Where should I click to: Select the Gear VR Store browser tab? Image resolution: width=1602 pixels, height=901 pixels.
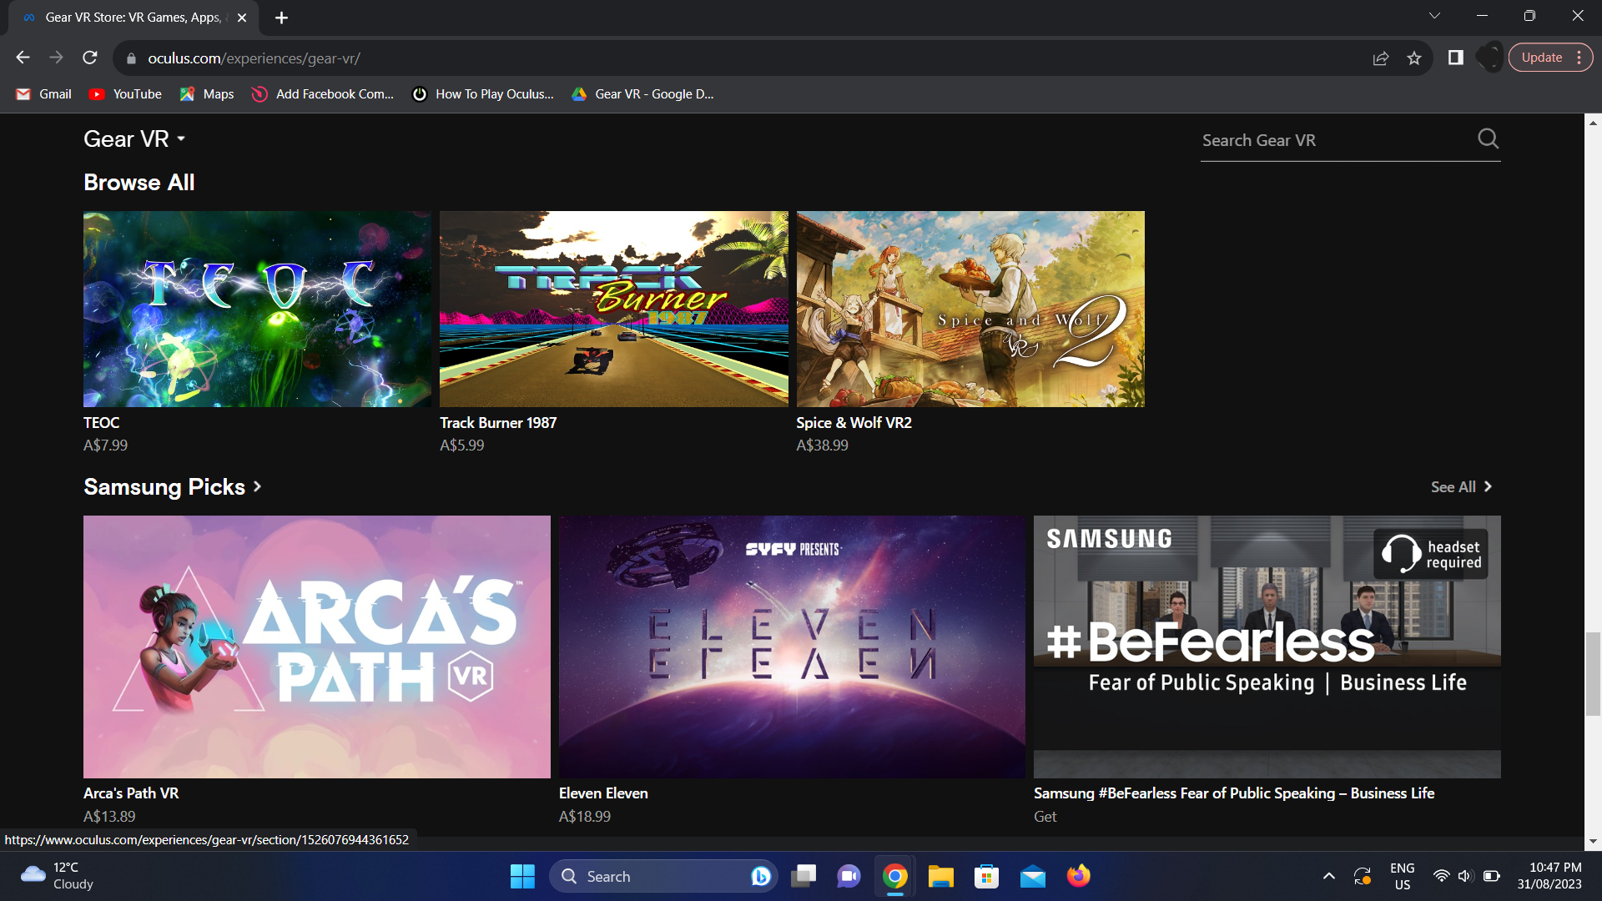click(x=133, y=18)
